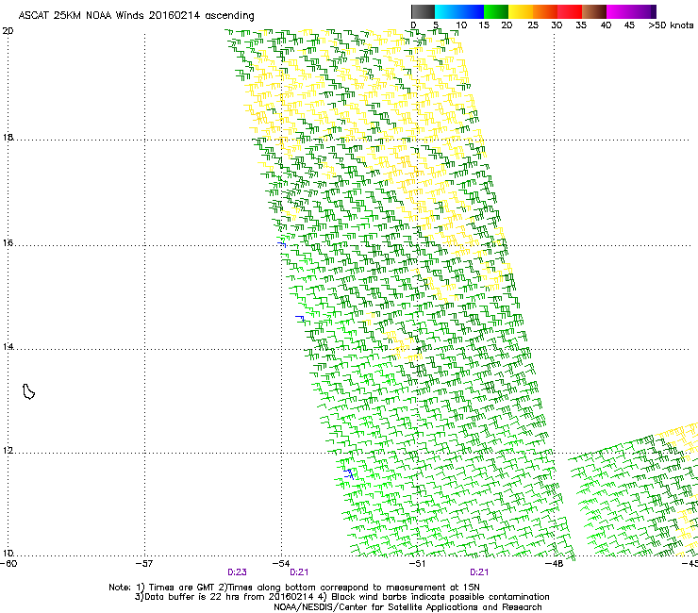Click the blue wind barb just below 12N
This screenshot has height=613, width=698.
349,474
